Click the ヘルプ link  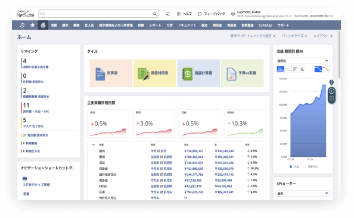click(x=187, y=14)
